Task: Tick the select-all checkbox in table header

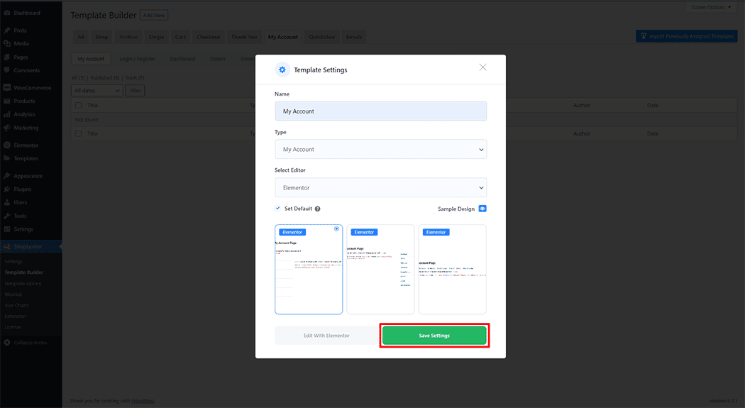Action: coord(79,105)
